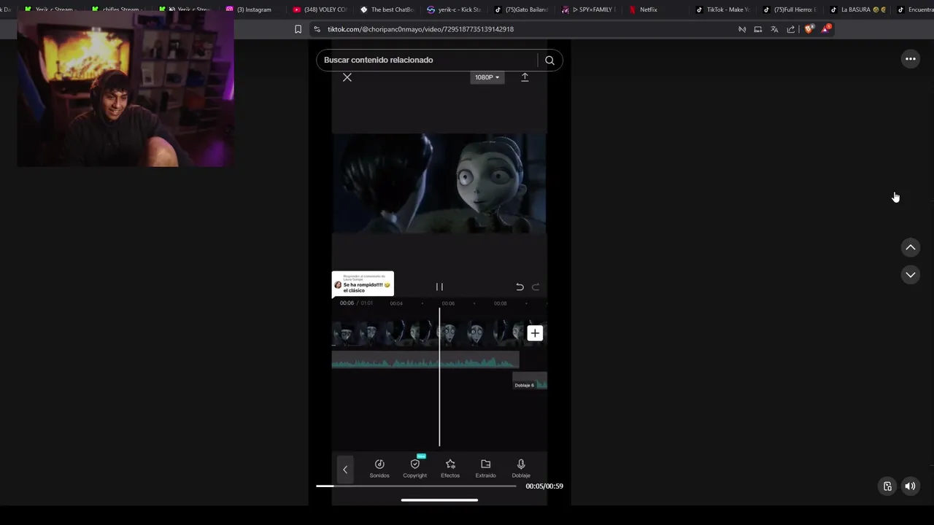Select the green audio waveform track
Image resolution: width=934 pixels, height=525 pixels.
click(425, 360)
